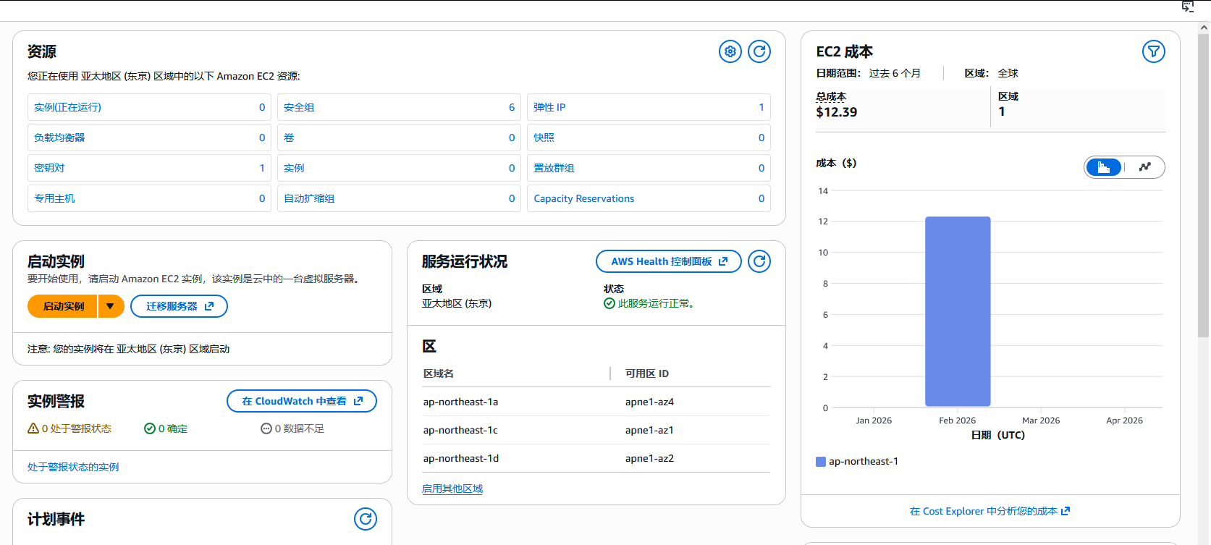This screenshot has height=545, width=1211.
Task: View alarms in CloudWatch
Action: pyautogui.click(x=301, y=401)
